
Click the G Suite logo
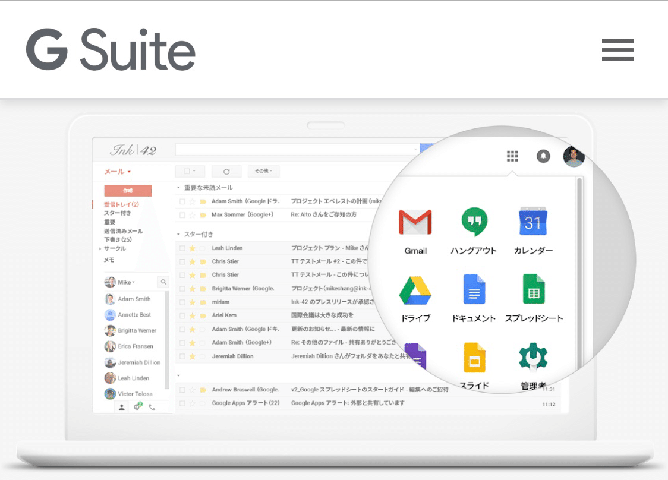coord(111,49)
